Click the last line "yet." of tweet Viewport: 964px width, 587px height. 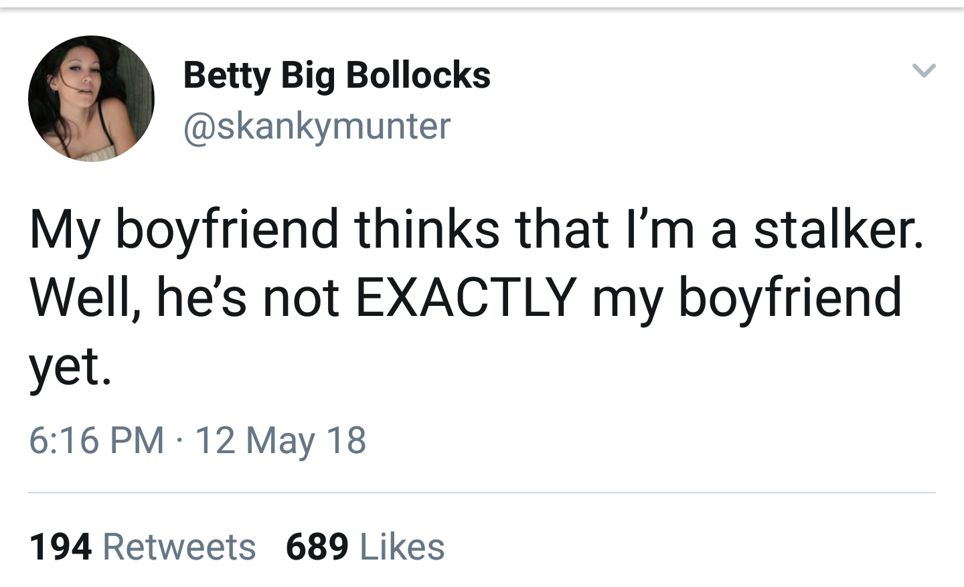tap(70, 367)
